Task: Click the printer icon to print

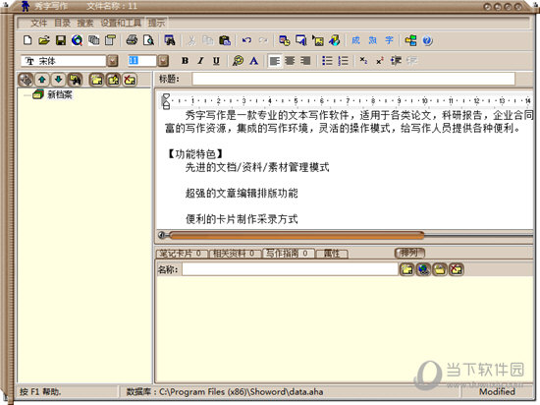Action: [x=132, y=40]
